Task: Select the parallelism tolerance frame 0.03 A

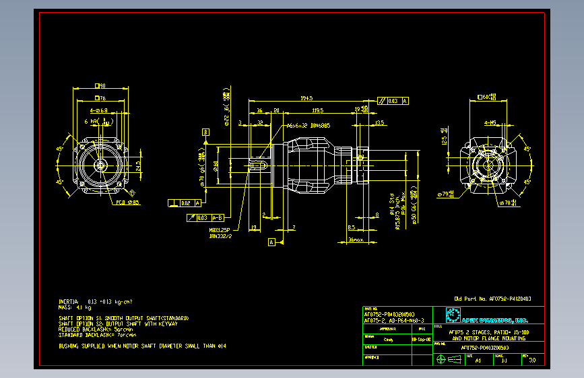Action: pos(393,101)
